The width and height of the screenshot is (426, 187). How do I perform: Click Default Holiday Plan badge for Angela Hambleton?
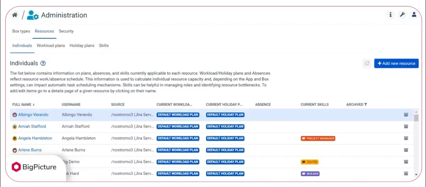[225, 138]
